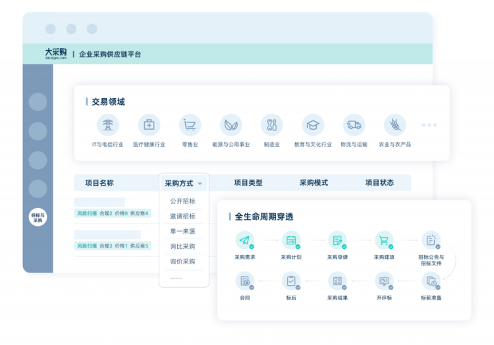The height and width of the screenshot is (345, 494).
Task: Expand the 采购方式 dropdown arrow
Action: (x=200, y=184)
